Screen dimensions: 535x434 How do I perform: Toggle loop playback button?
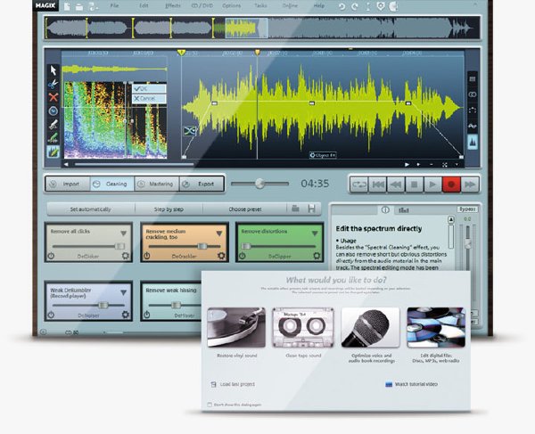click(359, 184)
